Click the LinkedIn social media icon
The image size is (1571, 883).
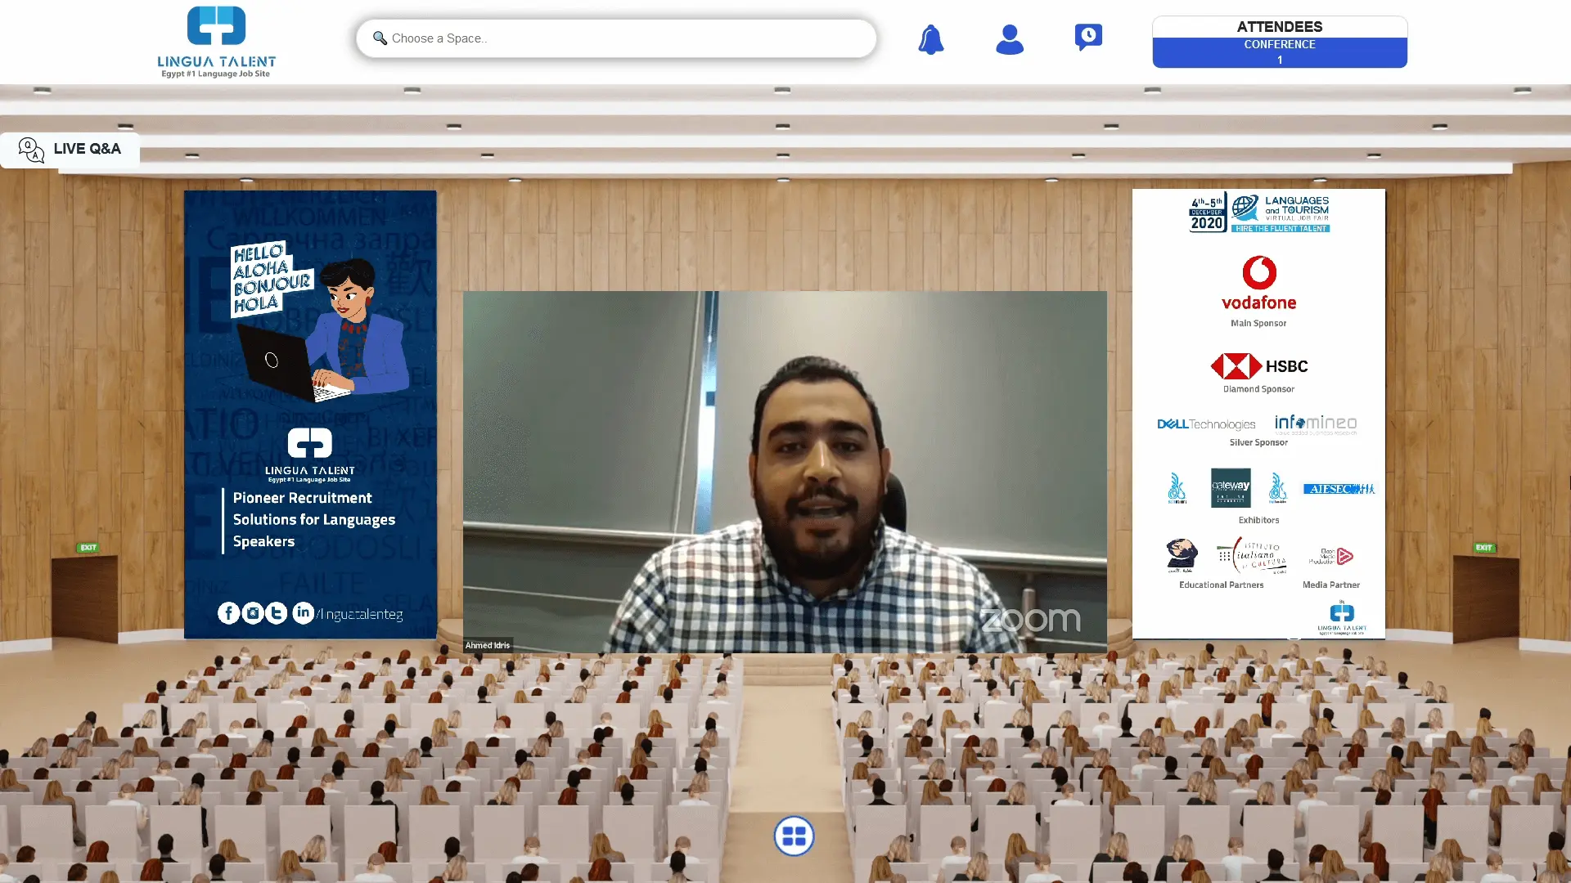[302, 612]
